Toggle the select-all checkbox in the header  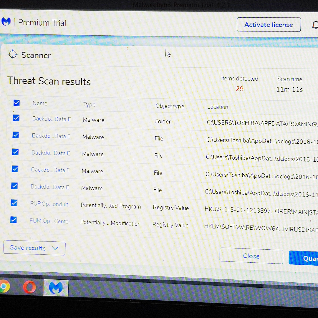(x=16, y=103)
